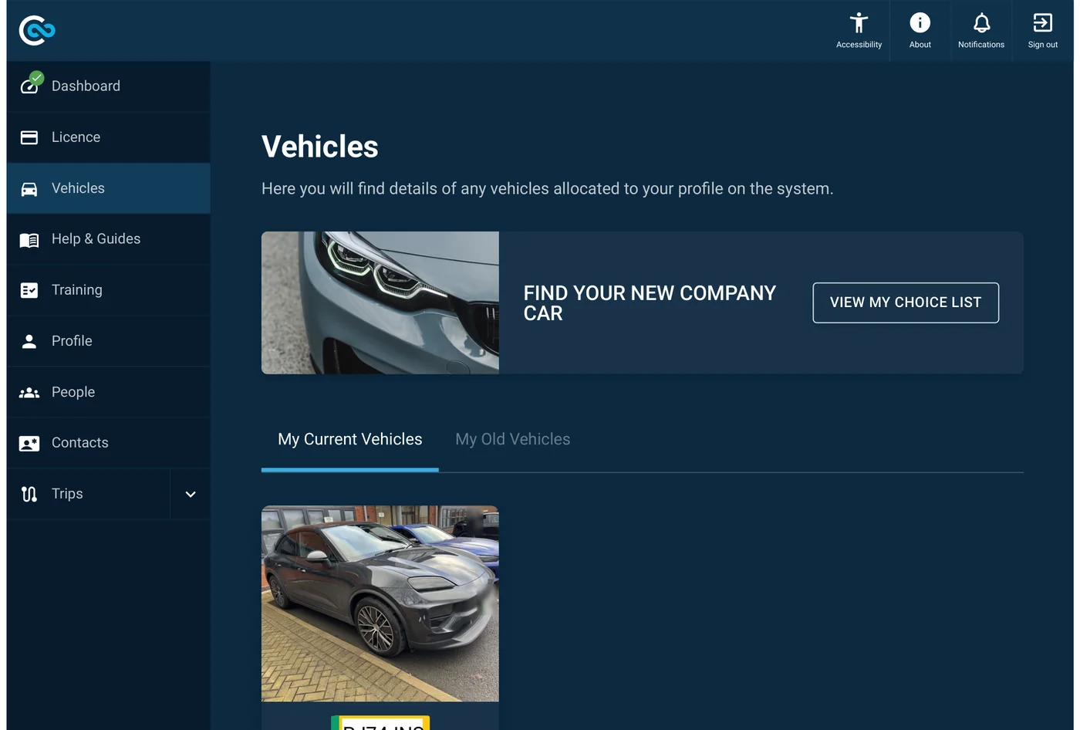Open Notifications bell icon
Screen dimensions: 1080x730
(981, 23)
